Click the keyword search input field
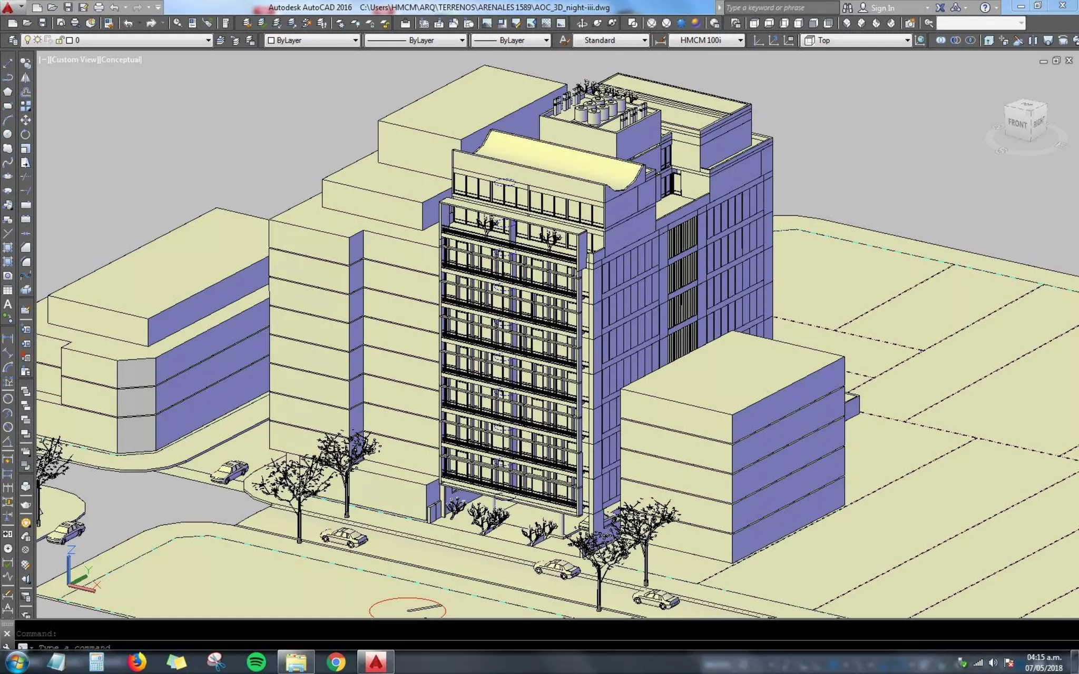This screenshot has width=1079, height=674. click(781, 7)
